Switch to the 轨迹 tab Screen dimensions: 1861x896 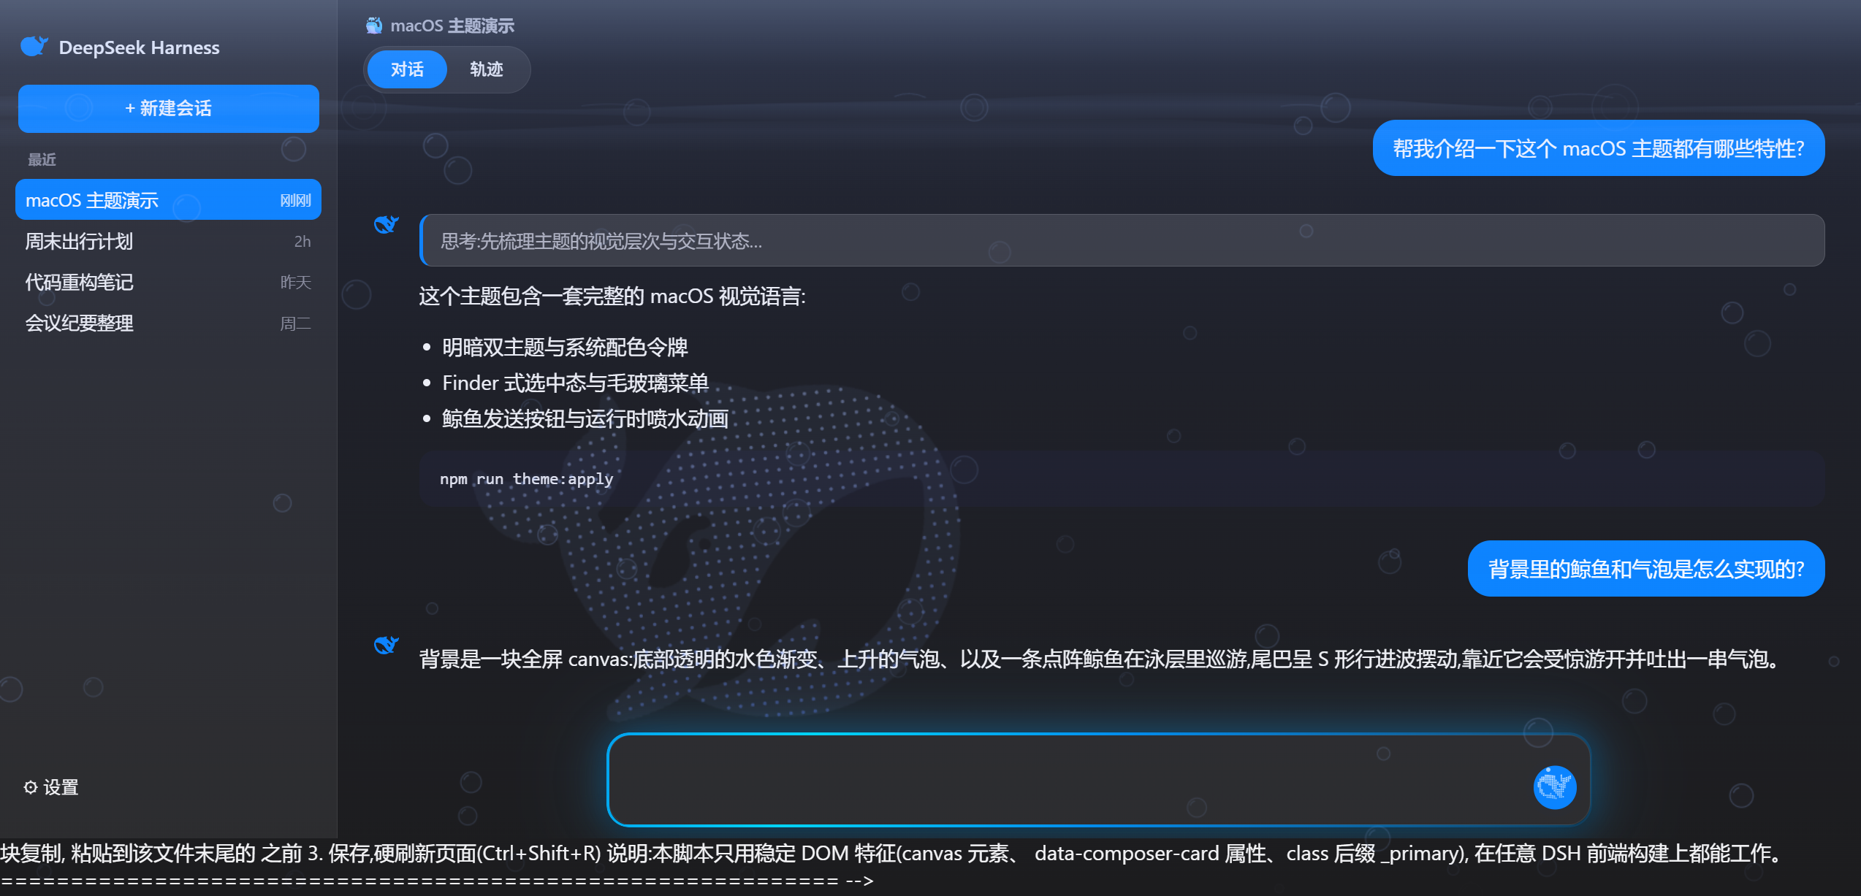tap(487, 69)
